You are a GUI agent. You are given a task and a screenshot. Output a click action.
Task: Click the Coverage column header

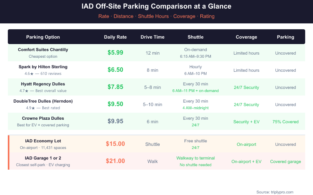point(246,37)
